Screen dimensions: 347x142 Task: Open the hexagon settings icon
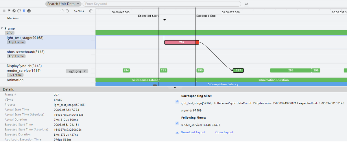[29, 11]
